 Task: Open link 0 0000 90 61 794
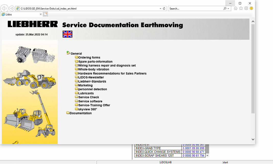193,156
